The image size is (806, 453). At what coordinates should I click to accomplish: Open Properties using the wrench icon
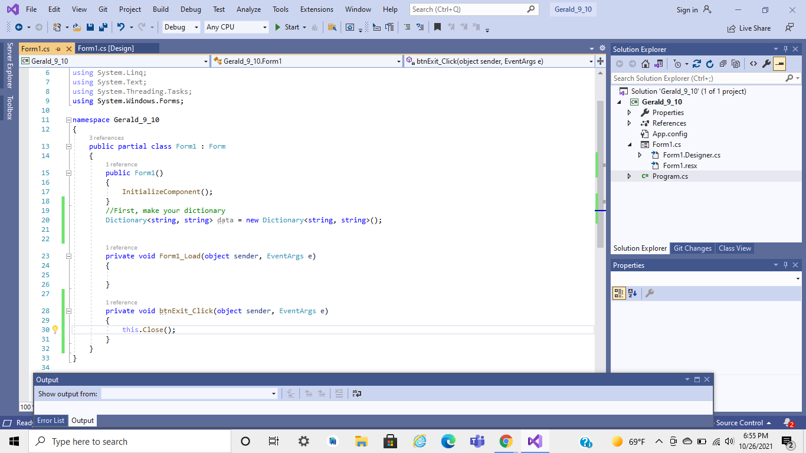point(766,63)
